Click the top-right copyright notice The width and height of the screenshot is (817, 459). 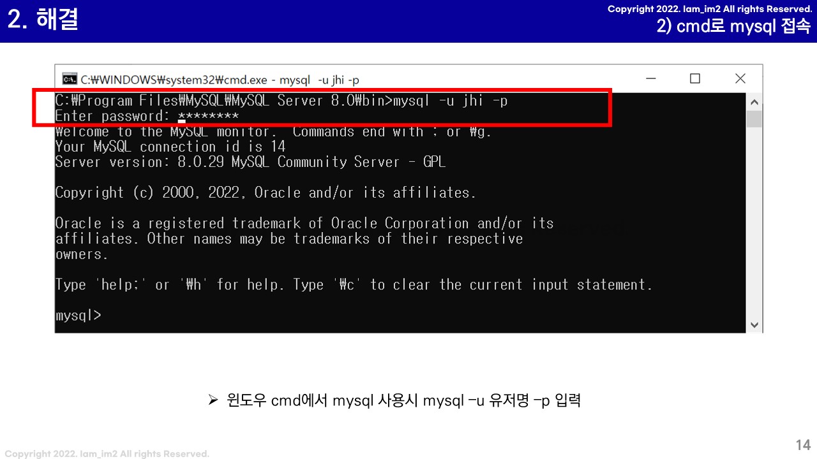pyautogui.click(x=709, y=9)
